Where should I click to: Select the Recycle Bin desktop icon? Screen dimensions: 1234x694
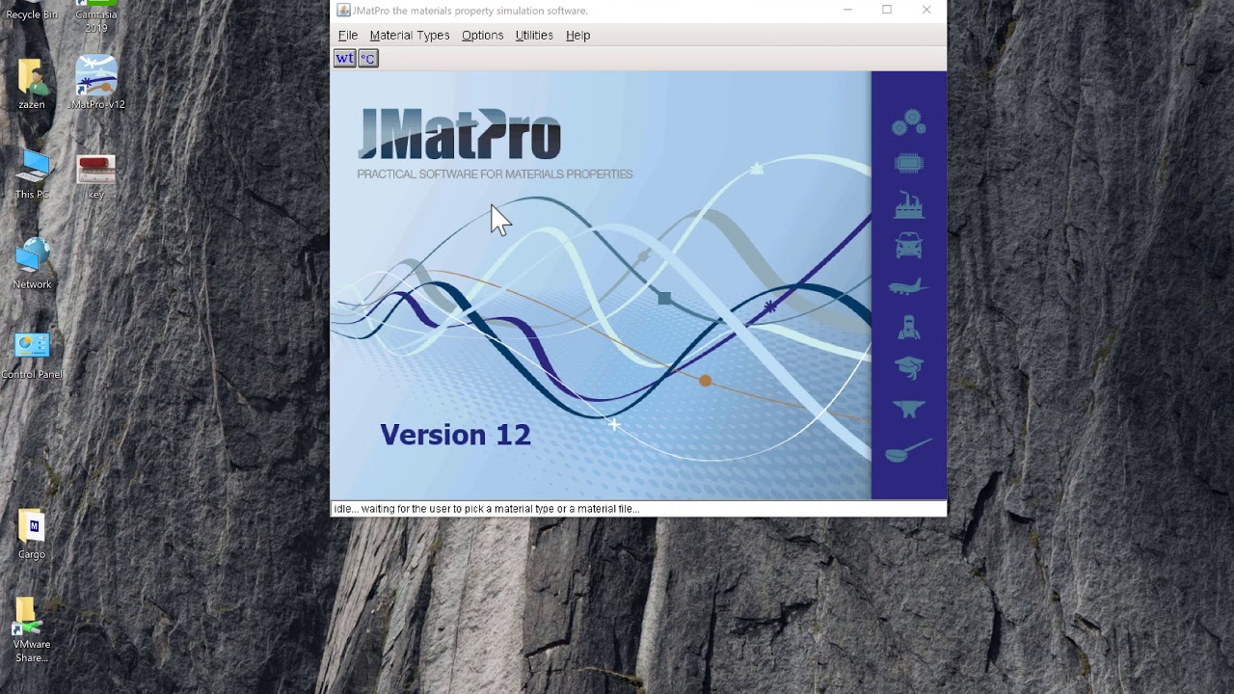coord(32,11)
